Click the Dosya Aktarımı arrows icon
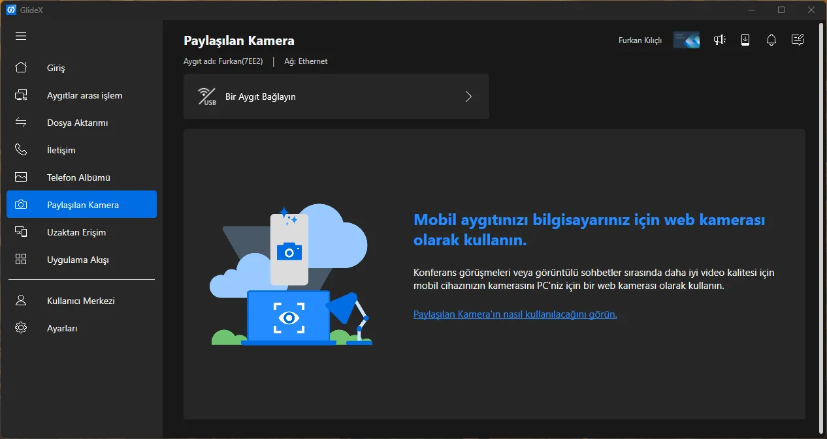827x439 pixels. click(x=21, y=123)
